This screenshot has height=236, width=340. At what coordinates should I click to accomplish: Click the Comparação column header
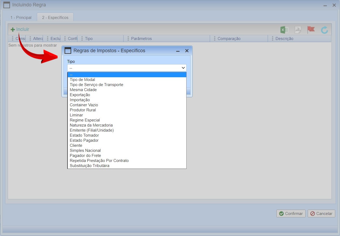[x=229, y=39]
